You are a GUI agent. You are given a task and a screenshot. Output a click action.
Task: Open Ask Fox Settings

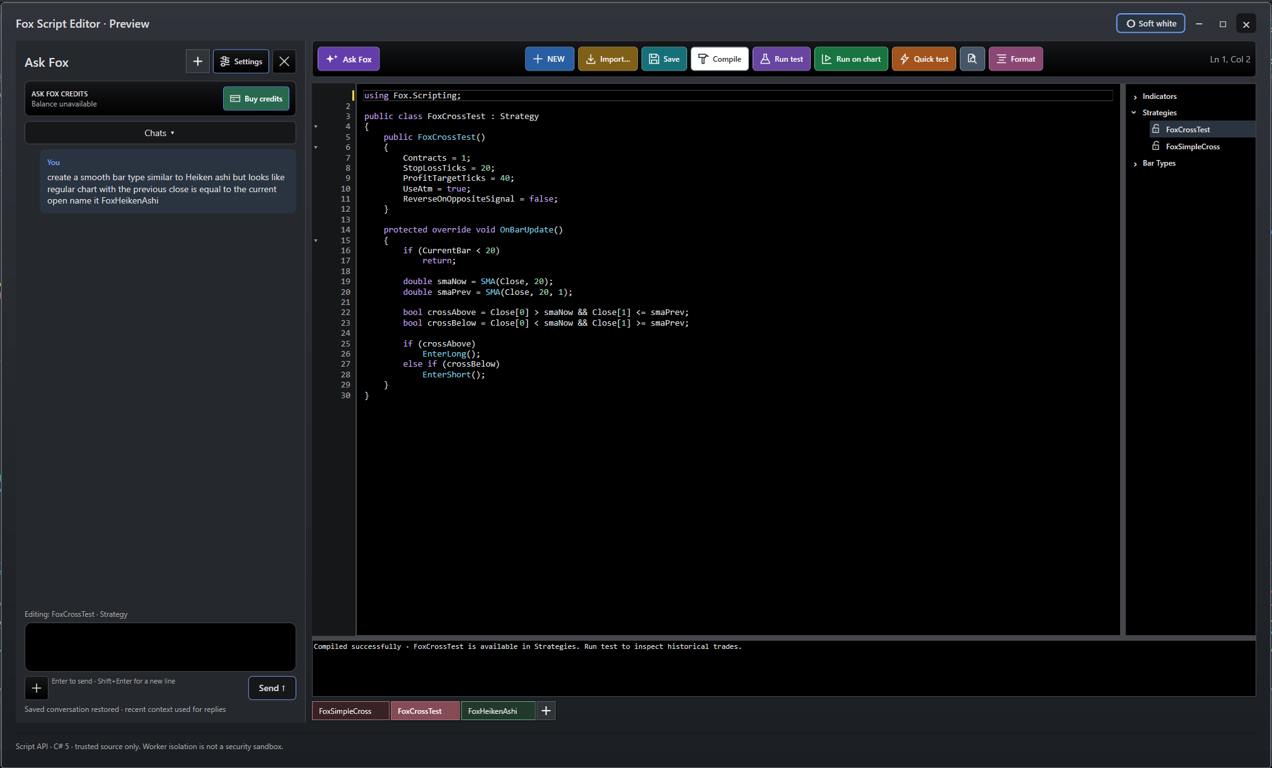(x=241, y=61)
